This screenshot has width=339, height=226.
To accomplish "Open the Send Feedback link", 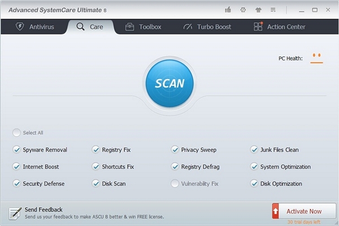I will [x=44, y=210].
